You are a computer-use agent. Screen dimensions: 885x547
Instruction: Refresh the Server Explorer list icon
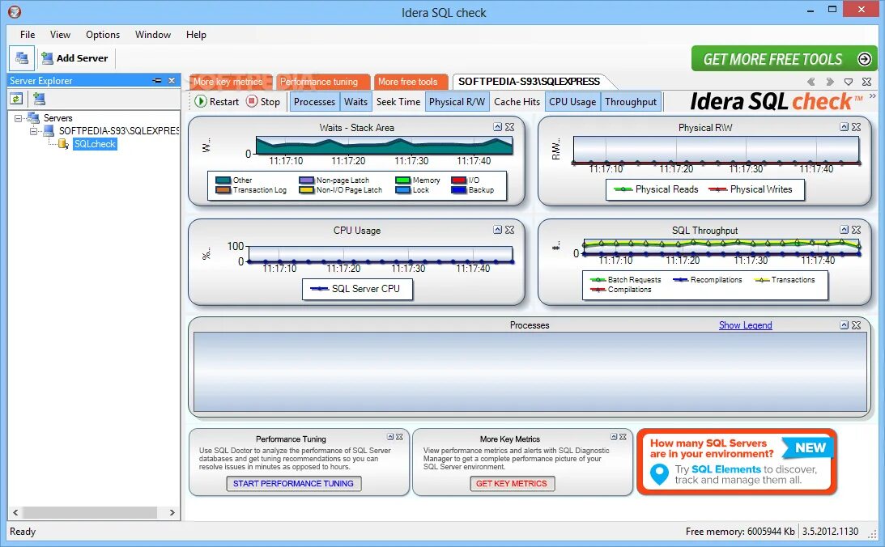tap(16, 100)
